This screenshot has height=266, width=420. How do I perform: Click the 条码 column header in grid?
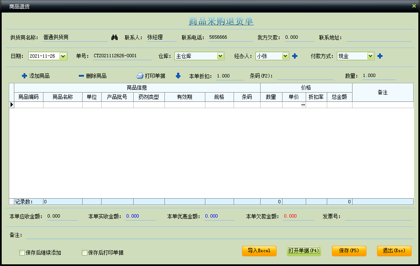point(247,97)
